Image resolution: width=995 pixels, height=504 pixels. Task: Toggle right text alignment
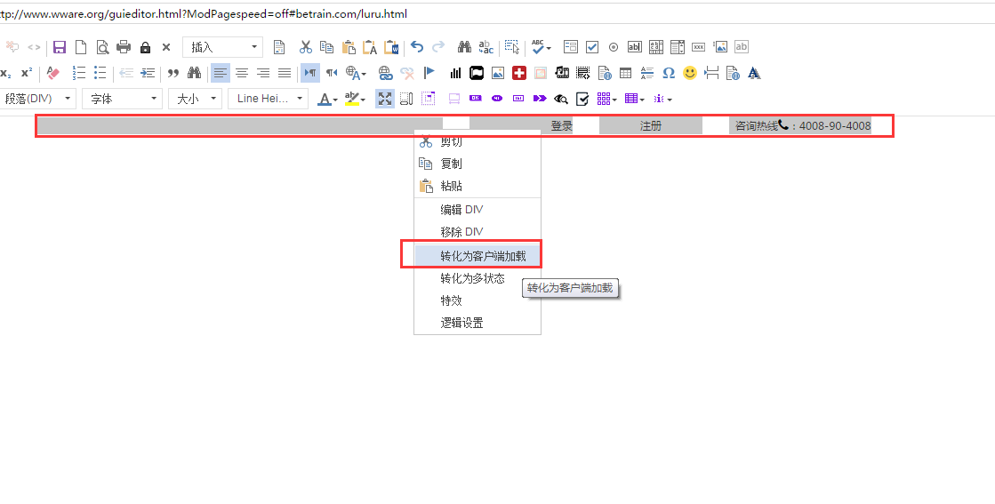(263, 74)
